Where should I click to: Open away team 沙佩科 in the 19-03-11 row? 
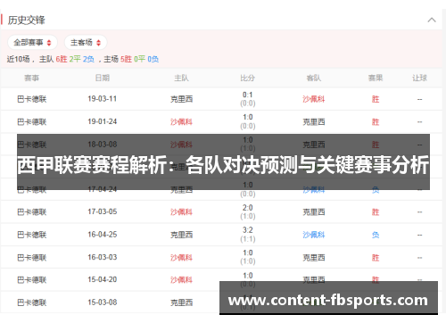[x=314, y=99]
